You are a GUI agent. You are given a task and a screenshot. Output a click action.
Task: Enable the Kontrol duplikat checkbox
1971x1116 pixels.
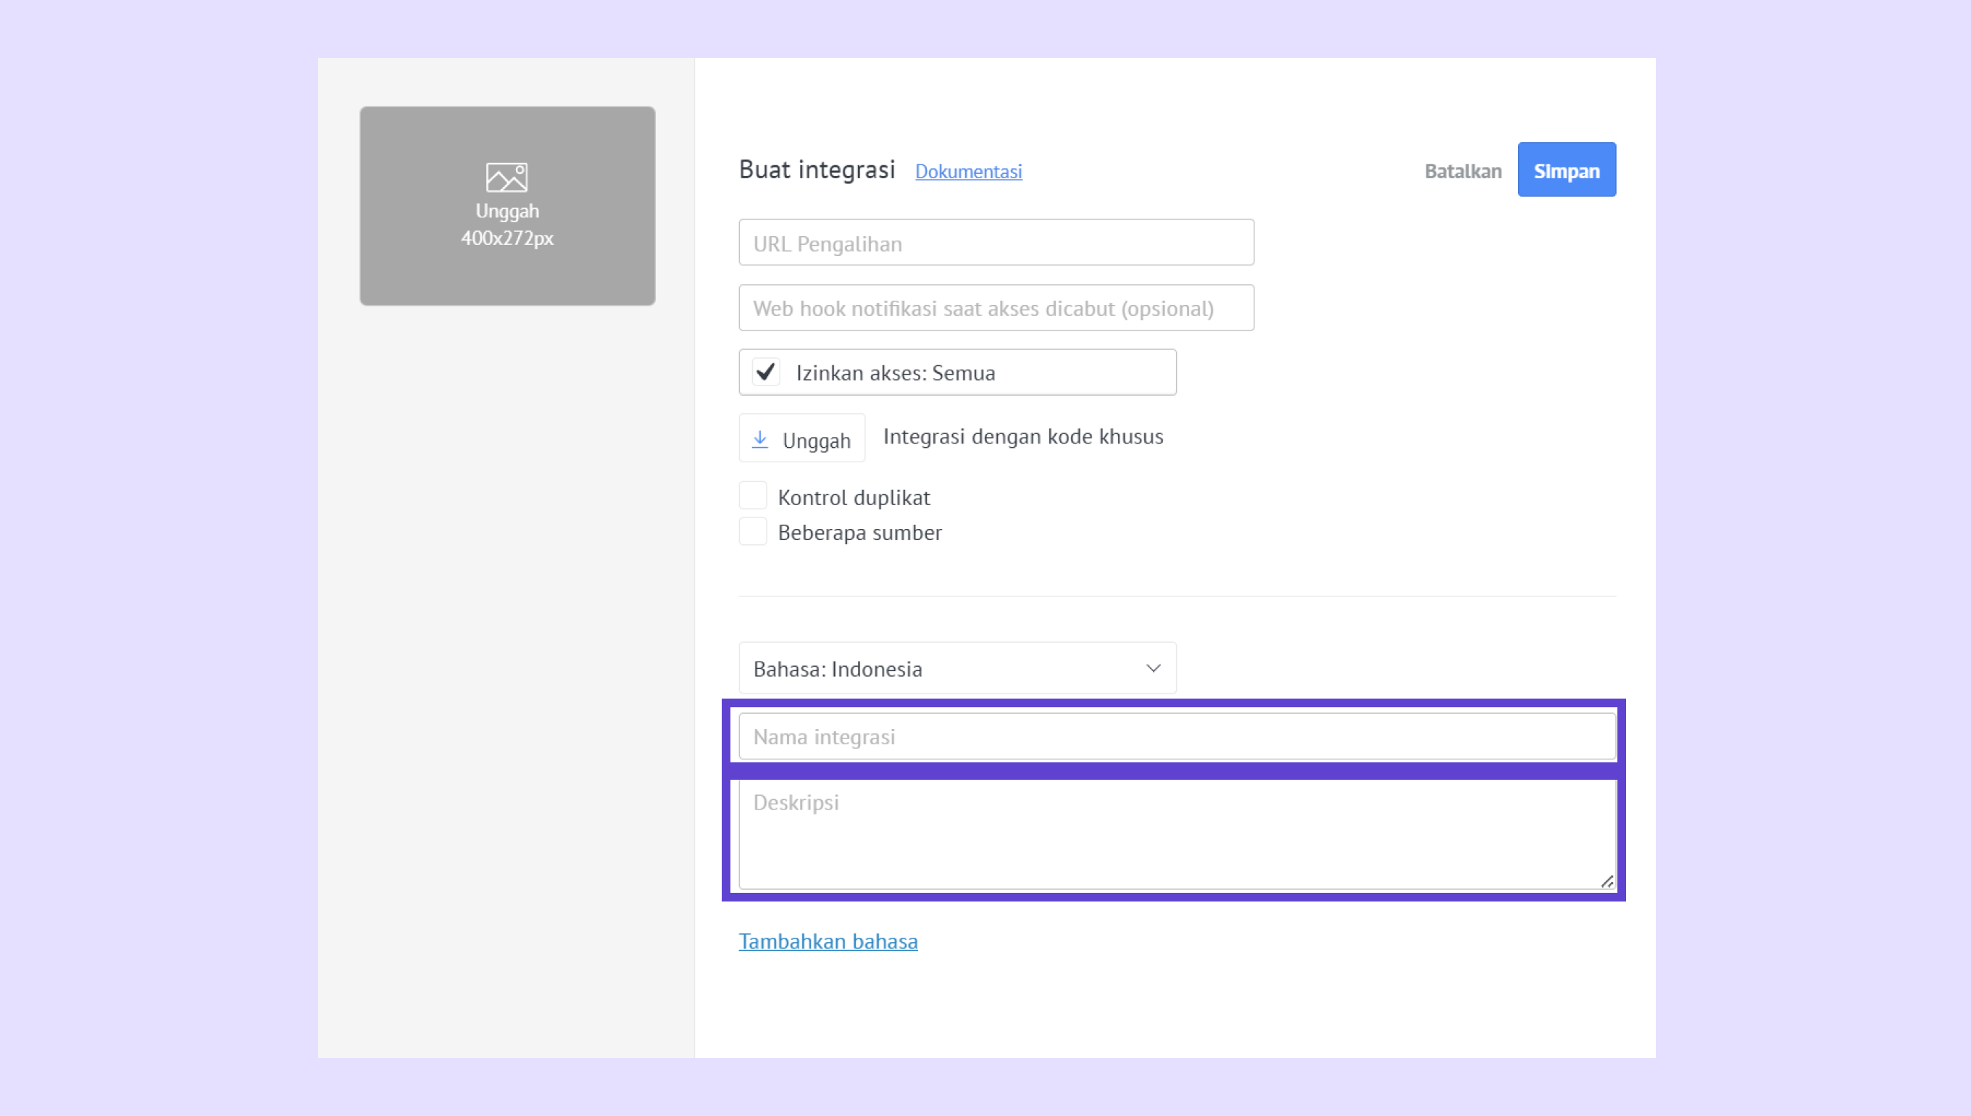[x=753, y=496]
